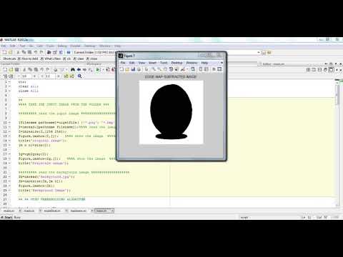This screenshot has width=343, height=257.
Task: Open File menu in MATLAB window
Action: [x=4, y=46]
